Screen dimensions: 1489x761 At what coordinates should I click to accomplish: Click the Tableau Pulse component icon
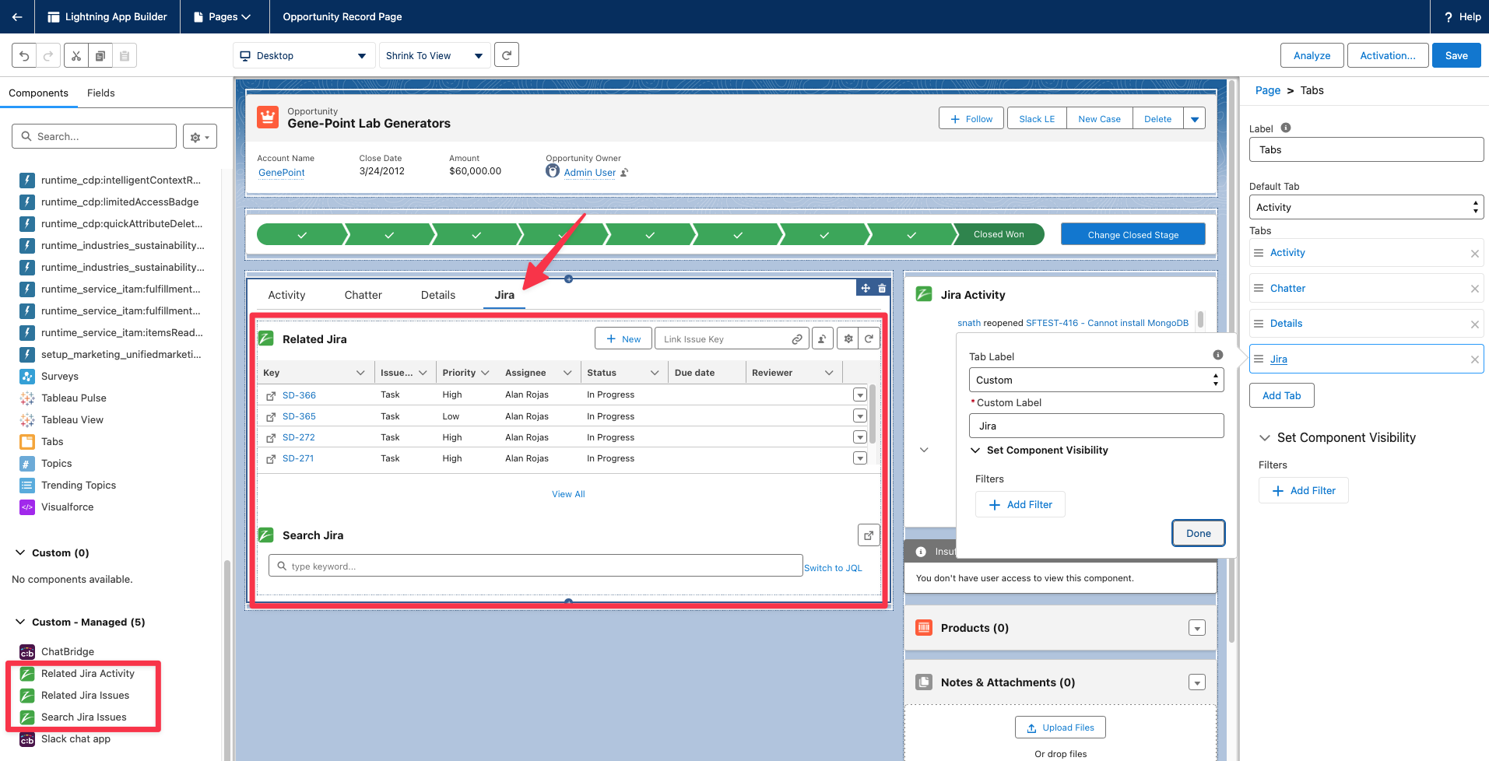[27, 398]
